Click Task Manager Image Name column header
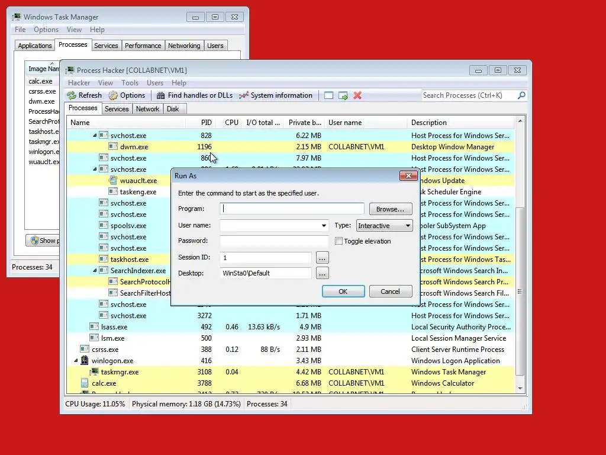Viewport: 606px width, 455px height. pos(43,69)
